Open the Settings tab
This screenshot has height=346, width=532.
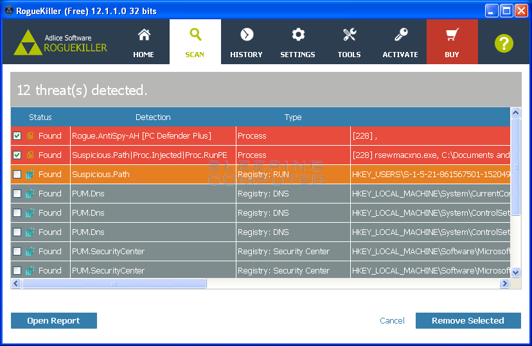tap(298, 42)
